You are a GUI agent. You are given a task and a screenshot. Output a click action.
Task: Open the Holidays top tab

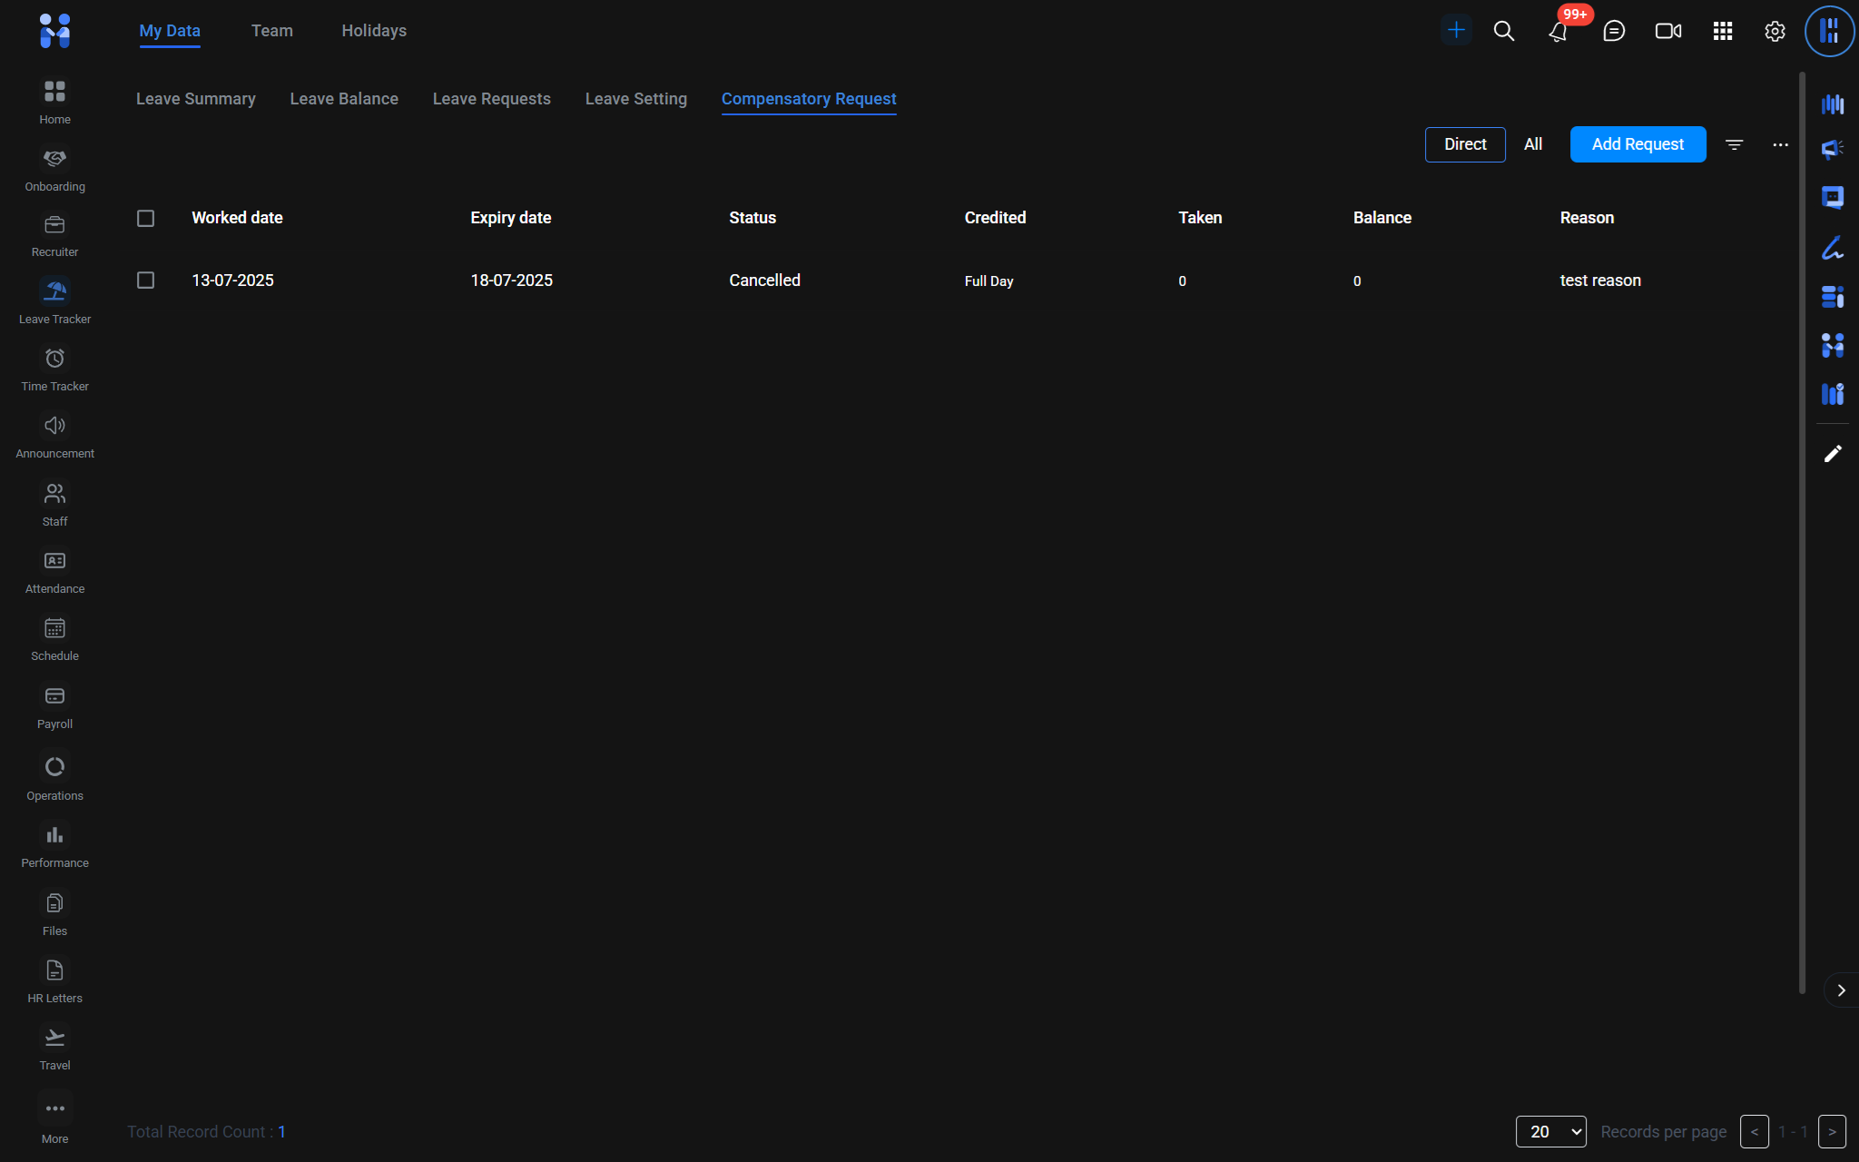click(x=374, y=31)
